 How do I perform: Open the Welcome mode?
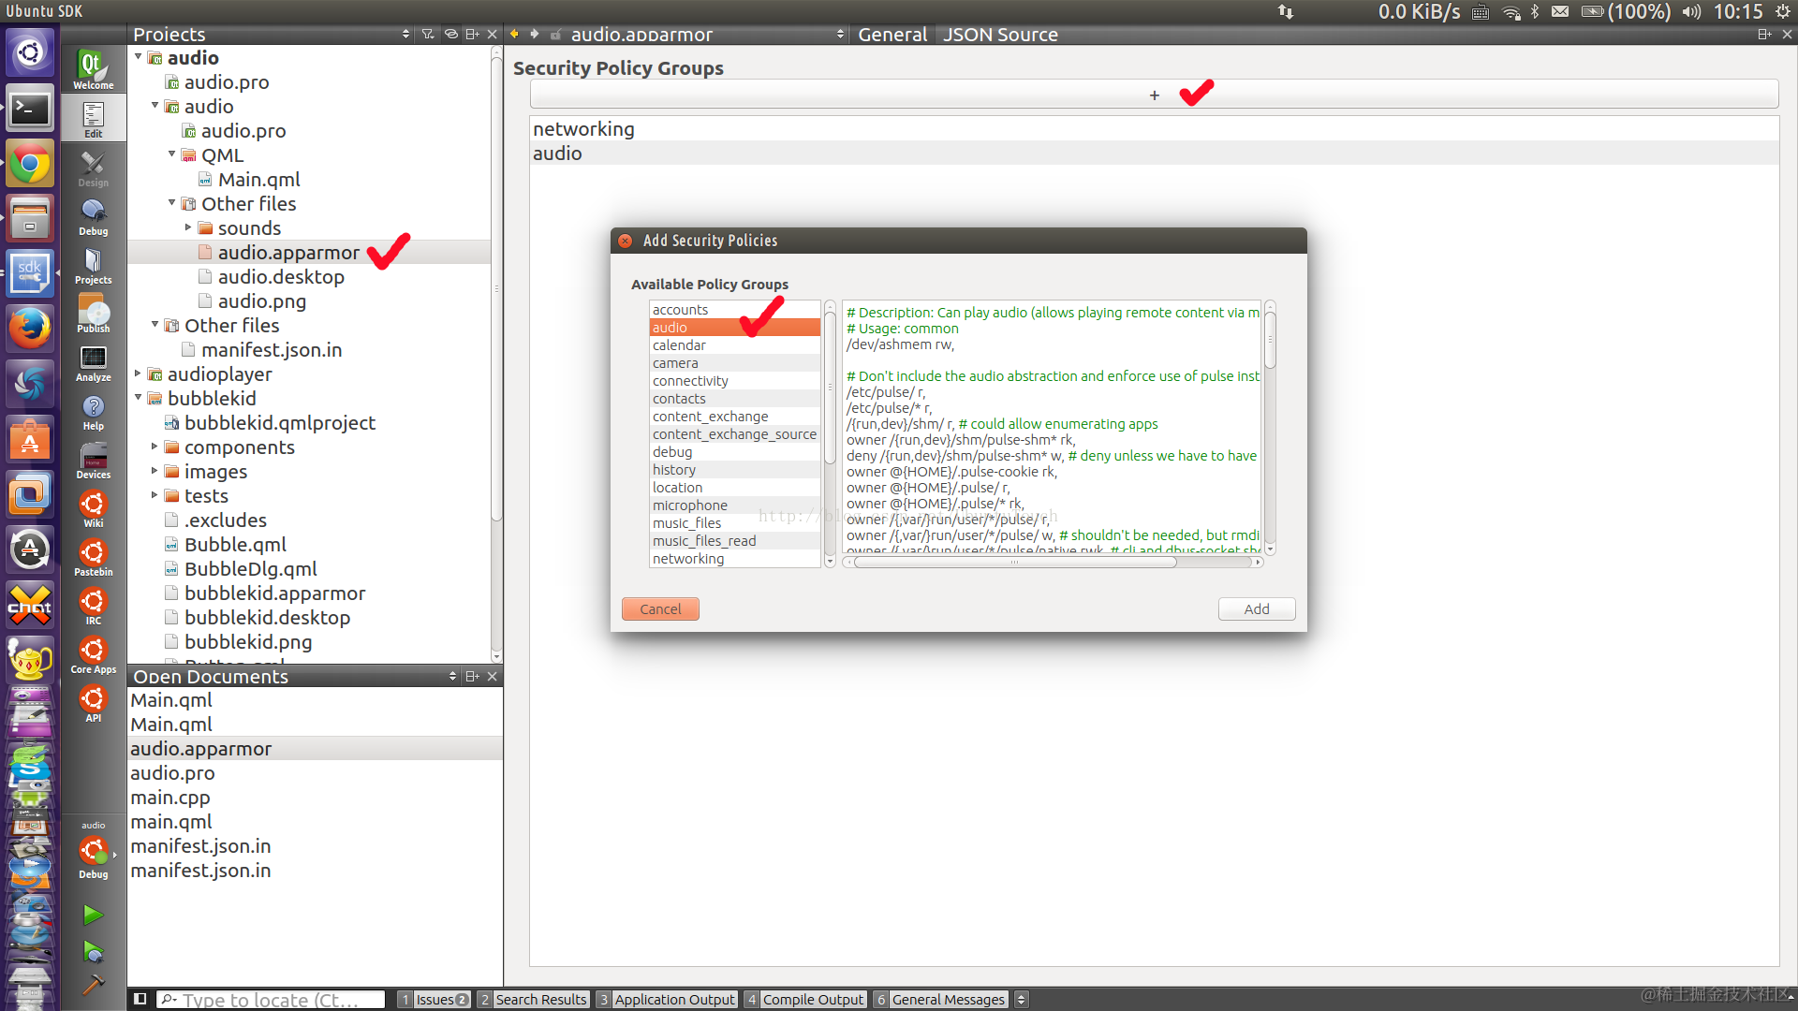[x=93, y=69]
